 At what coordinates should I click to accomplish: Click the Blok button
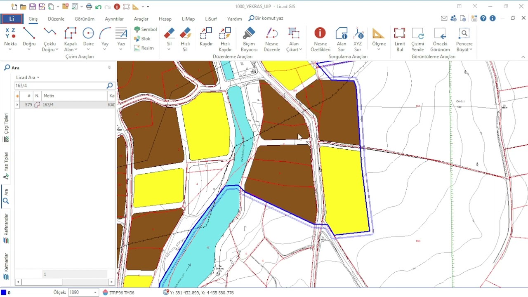click(142, 38)
